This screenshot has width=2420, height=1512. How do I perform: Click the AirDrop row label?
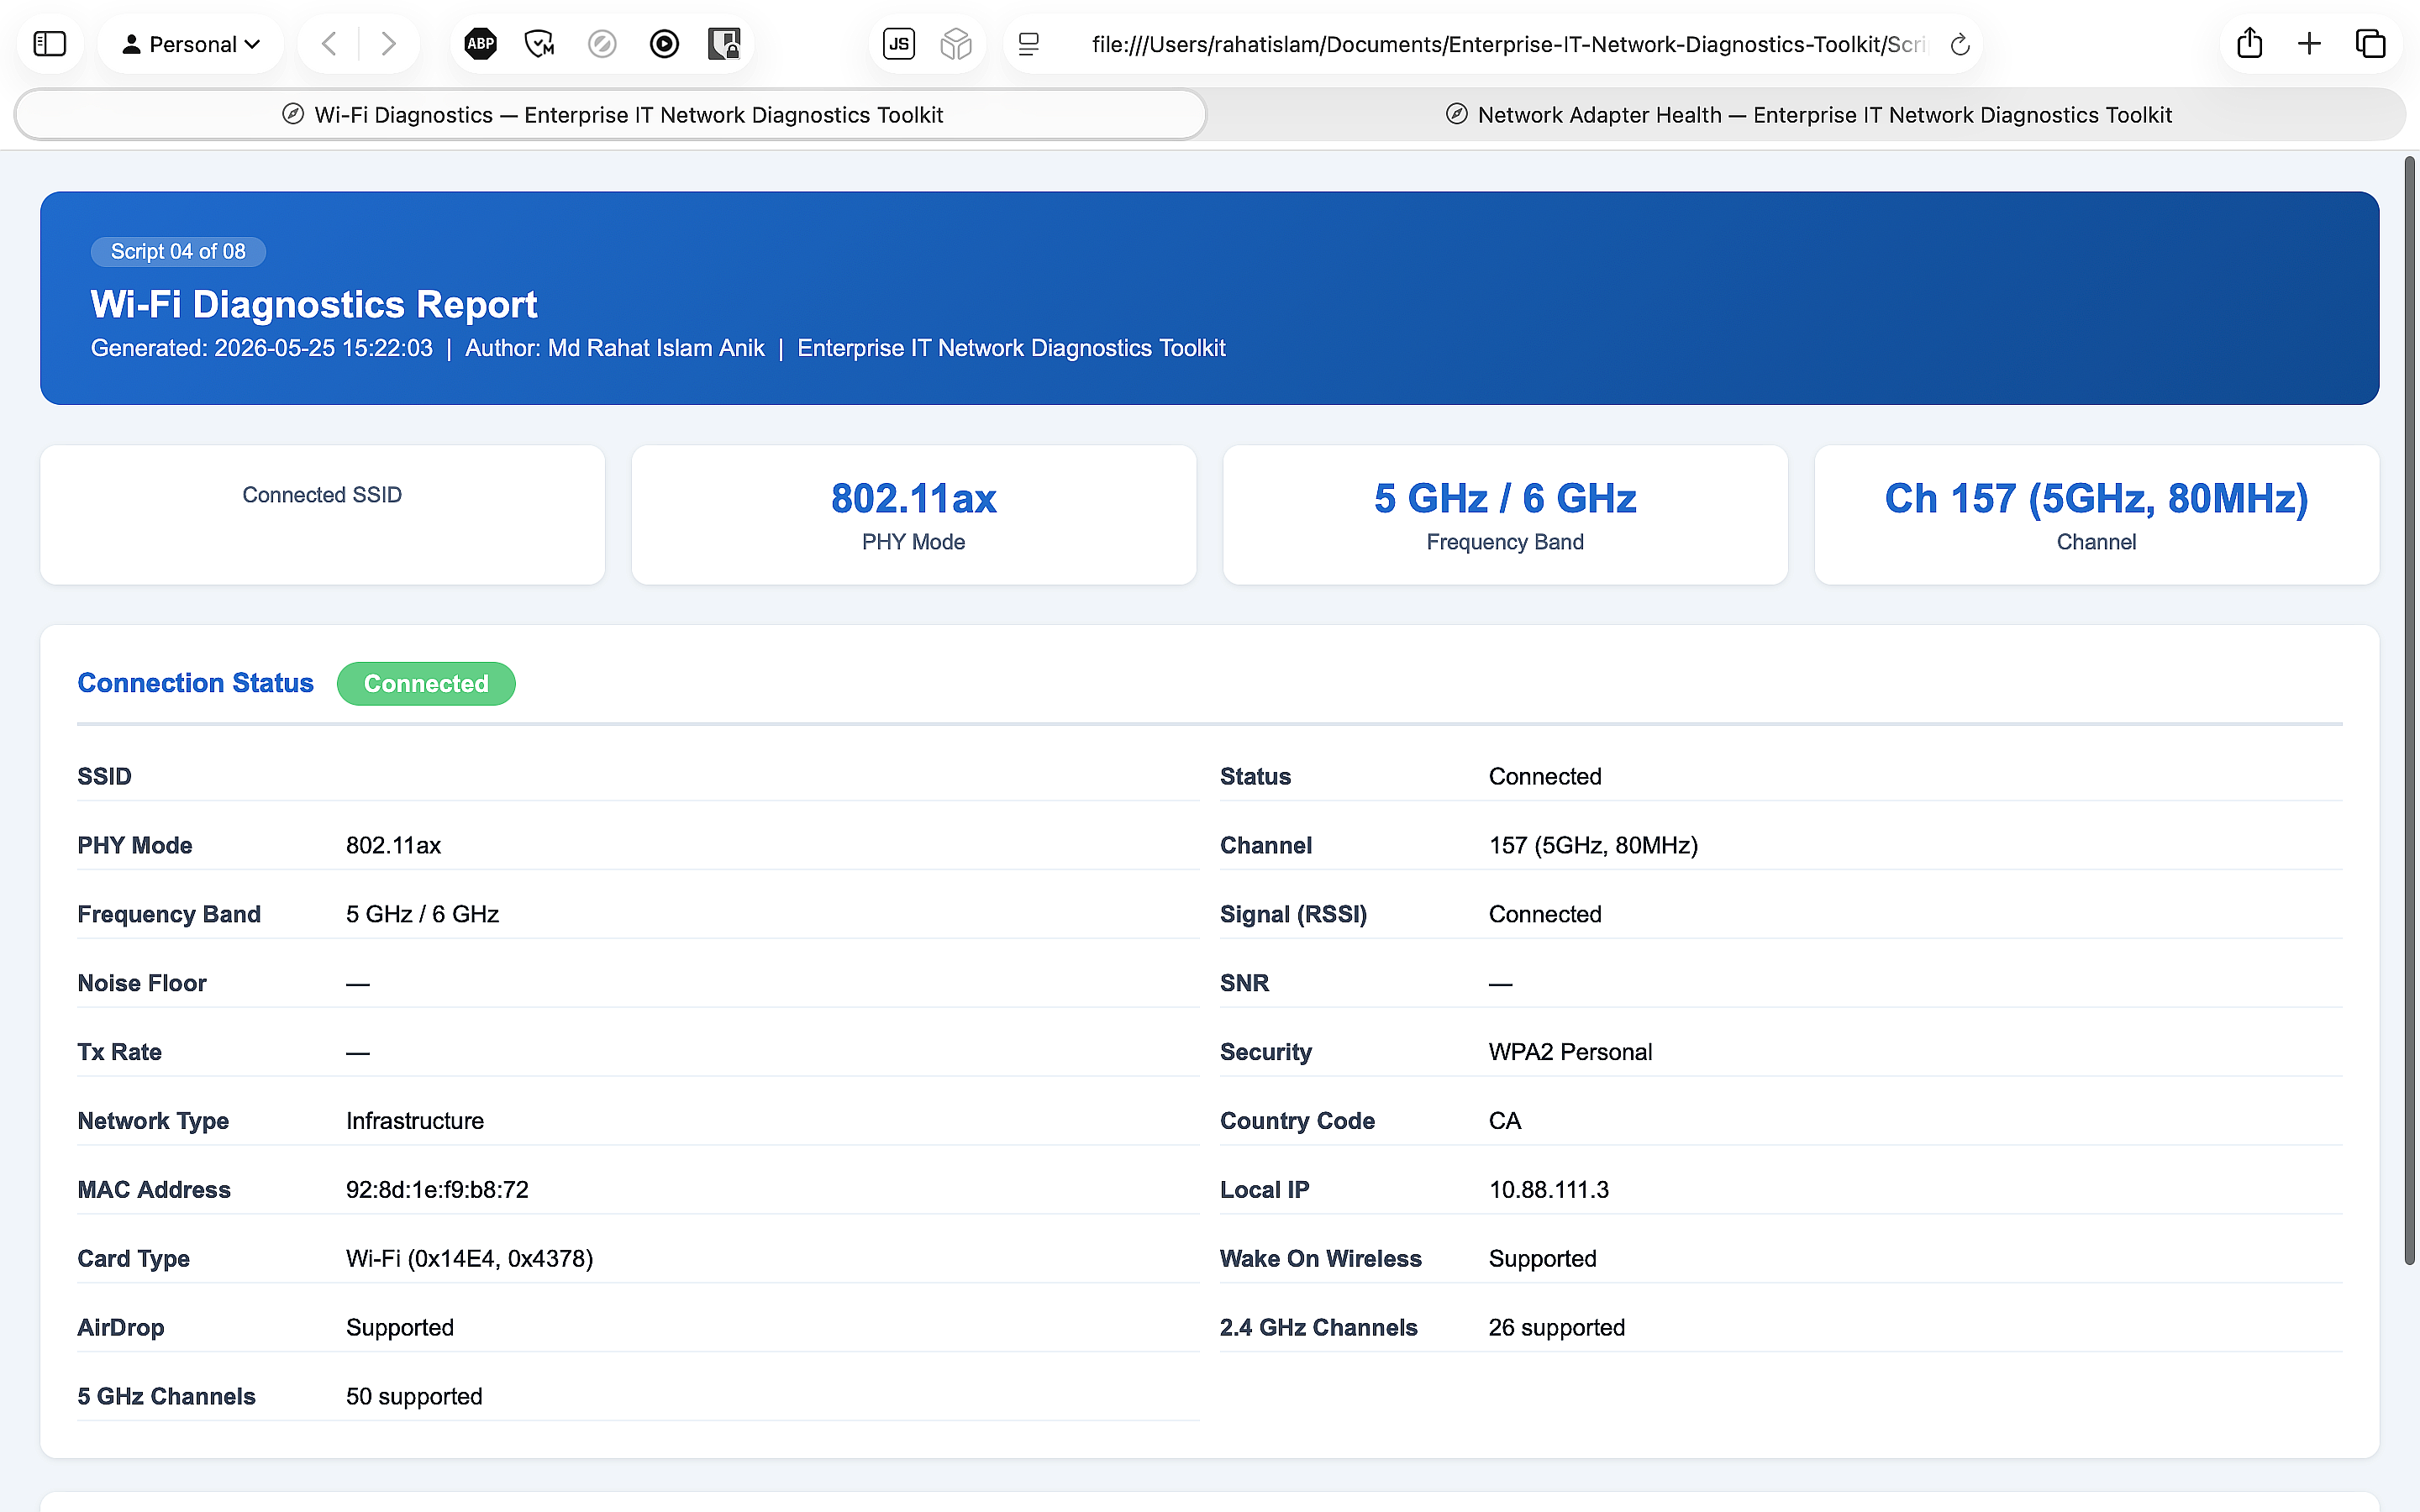121,1327
